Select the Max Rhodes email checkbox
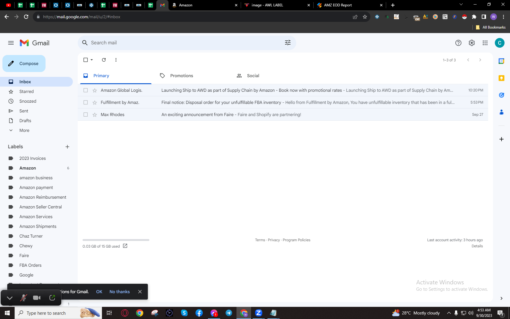The image size is (510, 319). (x=86, y=115)
